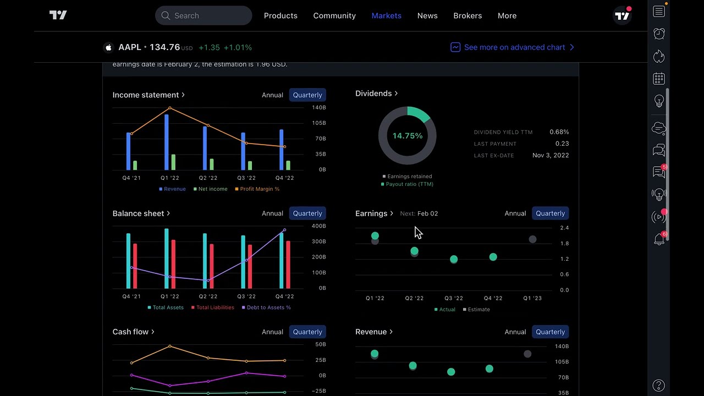Image resolution: width=704 pixels, height=396 pixels.
Task: Open the More menu in header
Action: click(x=507, y=15)
